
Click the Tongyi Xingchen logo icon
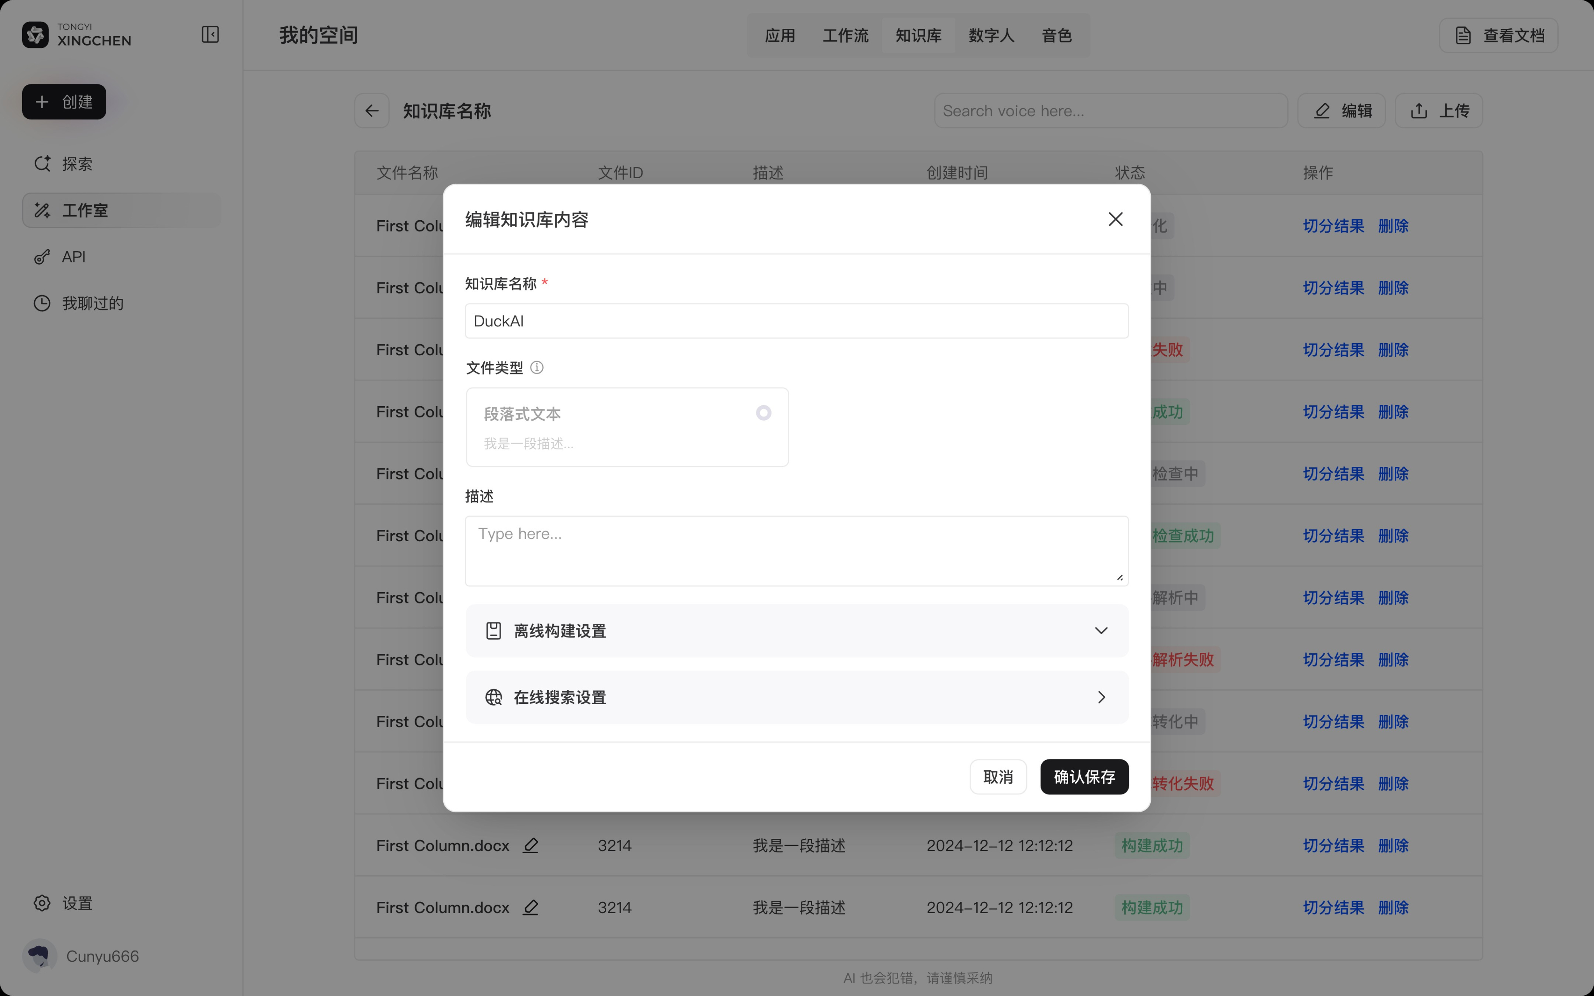[x=35, y=35]
